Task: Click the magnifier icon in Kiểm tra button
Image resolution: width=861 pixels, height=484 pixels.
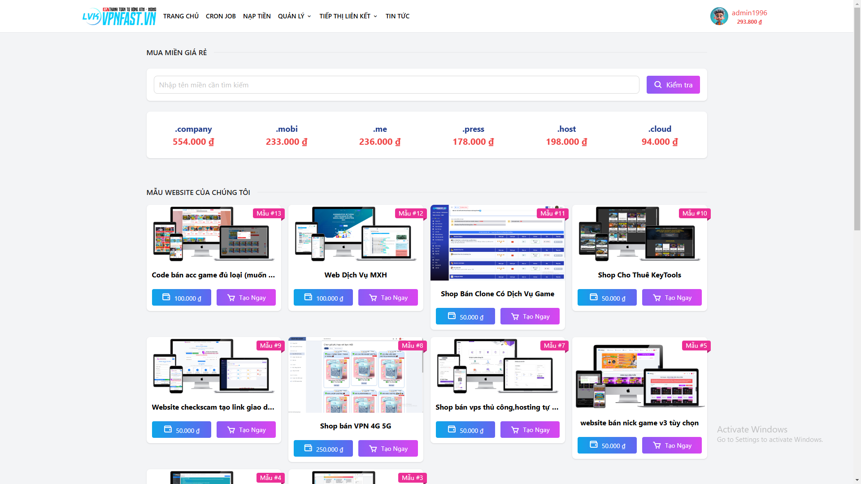Action: click(658, 85)
